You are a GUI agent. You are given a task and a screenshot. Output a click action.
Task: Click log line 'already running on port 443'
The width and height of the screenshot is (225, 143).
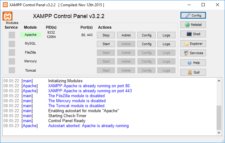point(90,91)
